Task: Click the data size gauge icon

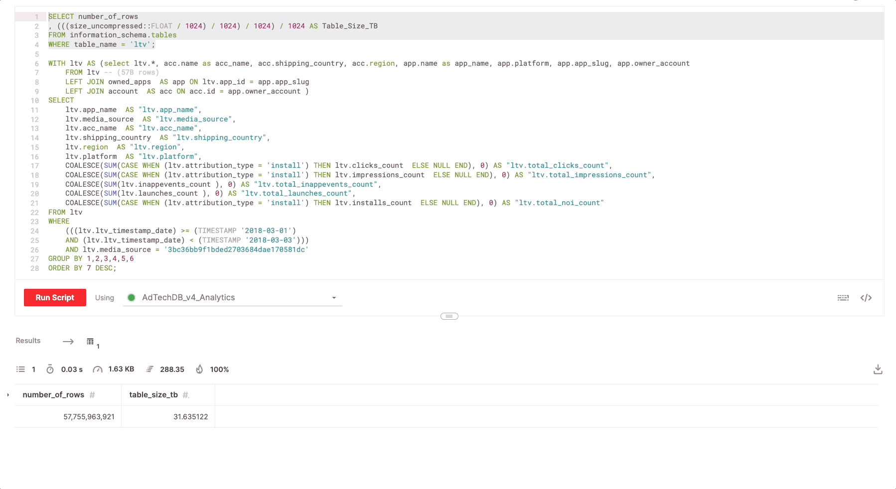Action: click(x=98, y=369)
